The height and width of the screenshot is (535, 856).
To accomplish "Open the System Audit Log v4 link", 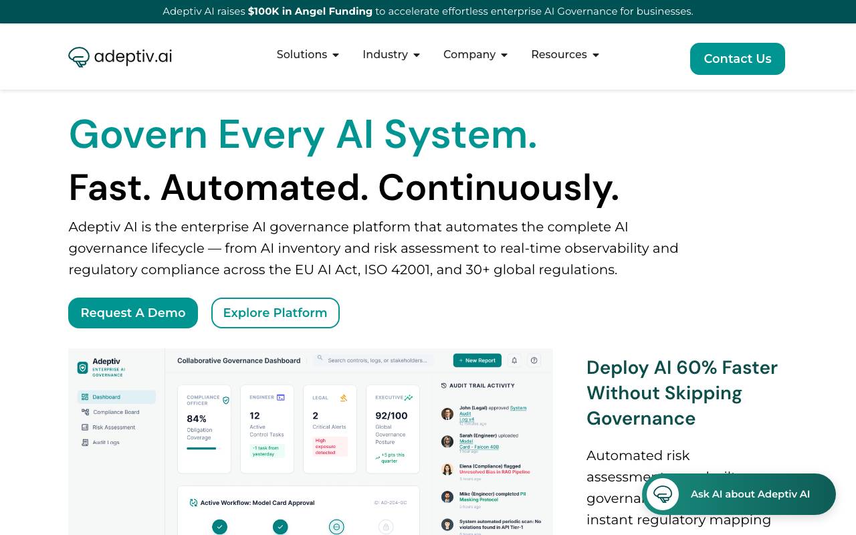I will pos(493,413).
